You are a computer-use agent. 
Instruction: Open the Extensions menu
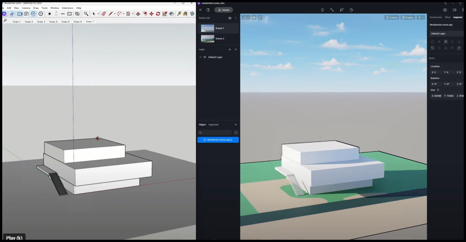(x=67, y=8)
